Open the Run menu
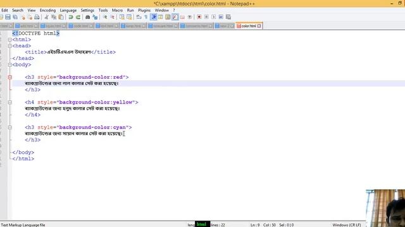Screen dimensions: 405x227 130,10
